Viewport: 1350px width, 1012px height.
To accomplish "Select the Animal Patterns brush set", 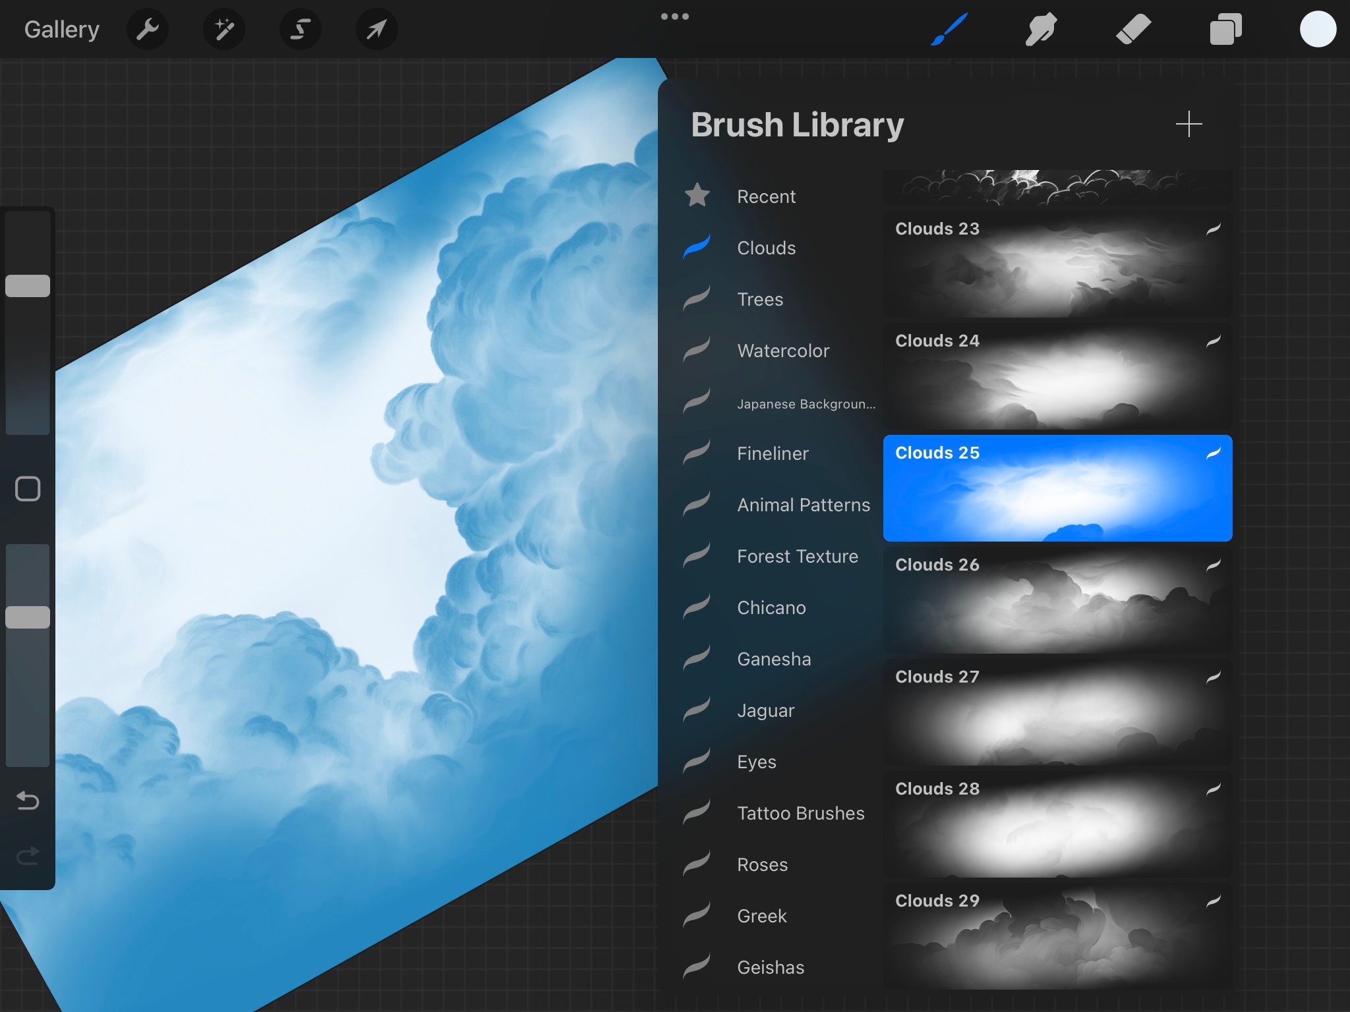I will coord(804,505).
